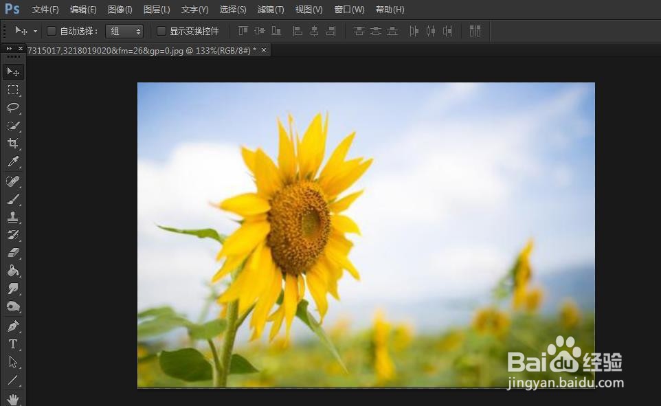The image size is (661, 406).
Task: Select the Path Selection tool
Action: click(13, 362)
